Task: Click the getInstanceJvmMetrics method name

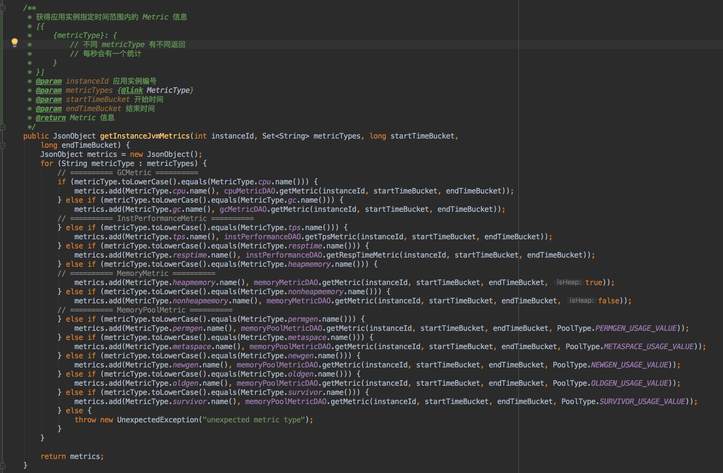Action: 145,136
